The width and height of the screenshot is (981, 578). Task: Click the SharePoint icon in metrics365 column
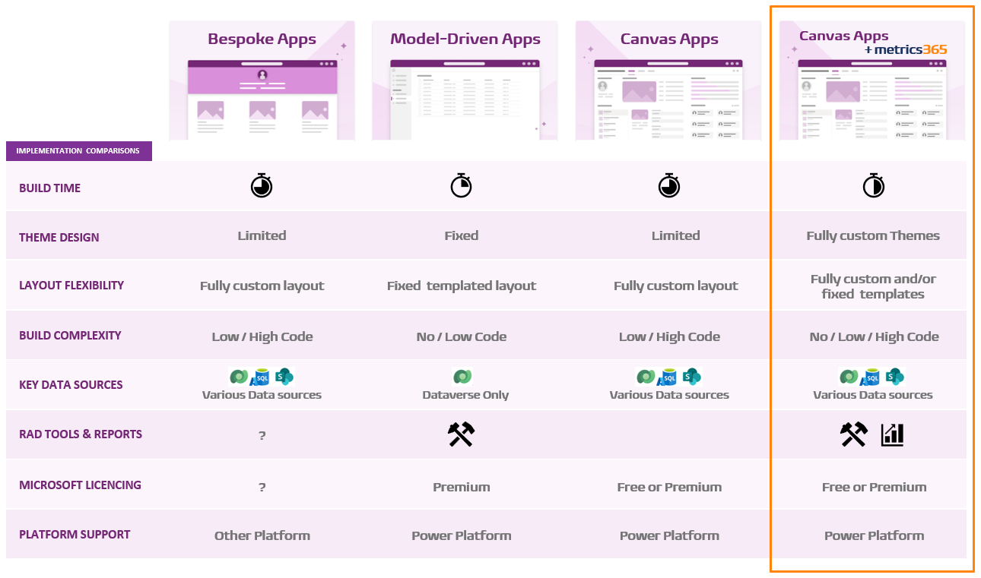[x=895, y=377]
